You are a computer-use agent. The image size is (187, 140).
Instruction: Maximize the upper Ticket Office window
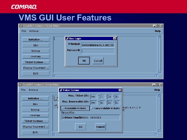point(158,26)
